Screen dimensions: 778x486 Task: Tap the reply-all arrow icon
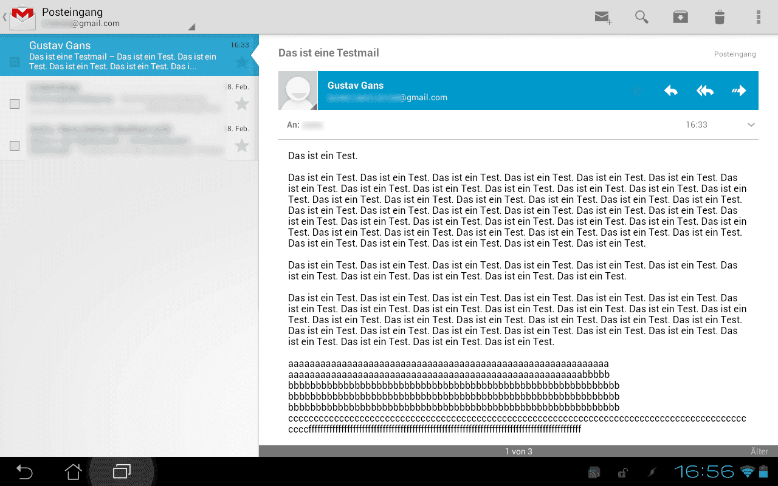705,91
